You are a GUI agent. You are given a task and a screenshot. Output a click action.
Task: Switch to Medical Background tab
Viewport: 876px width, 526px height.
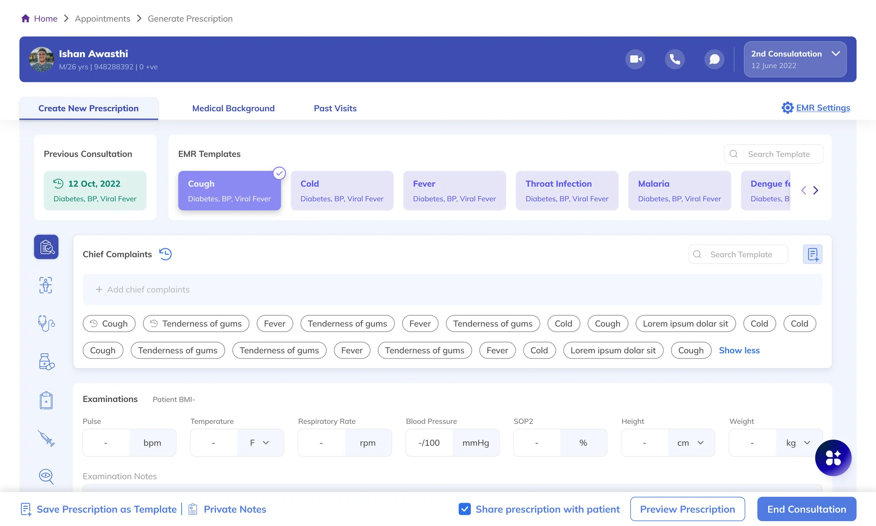point(233,108)
